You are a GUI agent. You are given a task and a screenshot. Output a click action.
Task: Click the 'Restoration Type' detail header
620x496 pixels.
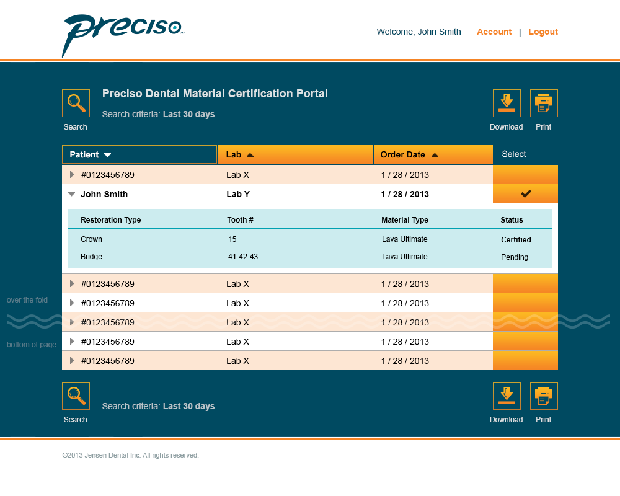[x=111, y=220]
